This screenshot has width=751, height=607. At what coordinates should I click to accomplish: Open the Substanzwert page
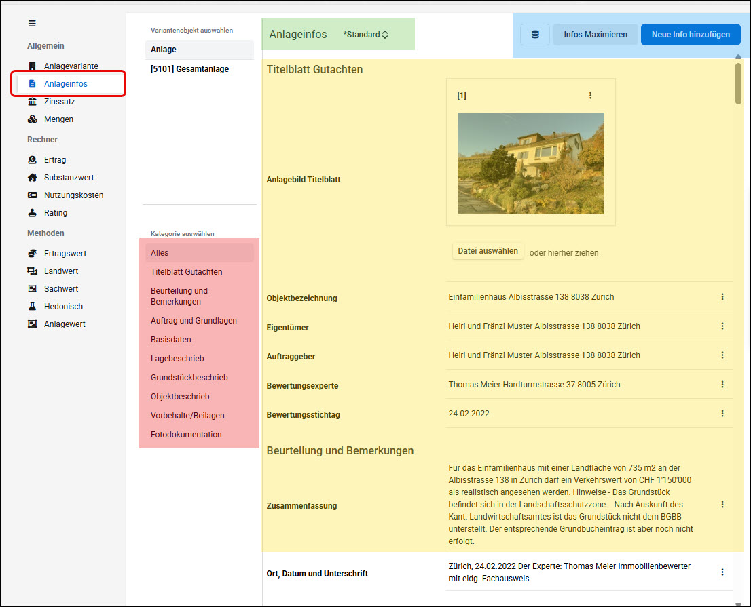click(69, 178)
